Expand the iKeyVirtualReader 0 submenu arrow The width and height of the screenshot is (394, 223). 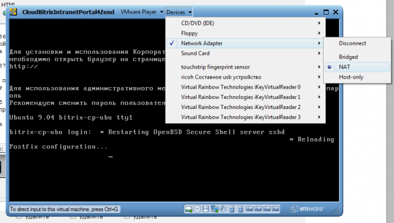(x=319, y=87)
